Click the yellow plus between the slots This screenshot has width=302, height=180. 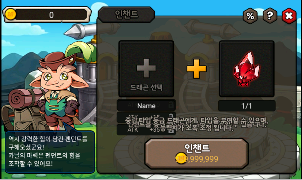point(196,69)
